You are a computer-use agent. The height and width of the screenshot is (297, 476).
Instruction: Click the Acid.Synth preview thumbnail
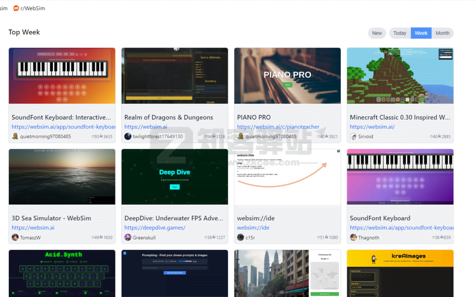[62, 273]
